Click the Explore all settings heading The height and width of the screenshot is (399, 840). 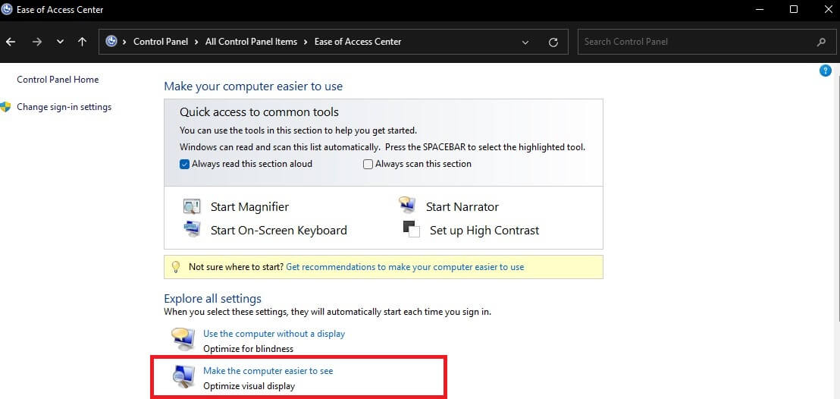click(x=213, y=299)
